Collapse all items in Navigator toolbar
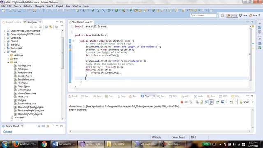263x148 pixels. point(46,27)
